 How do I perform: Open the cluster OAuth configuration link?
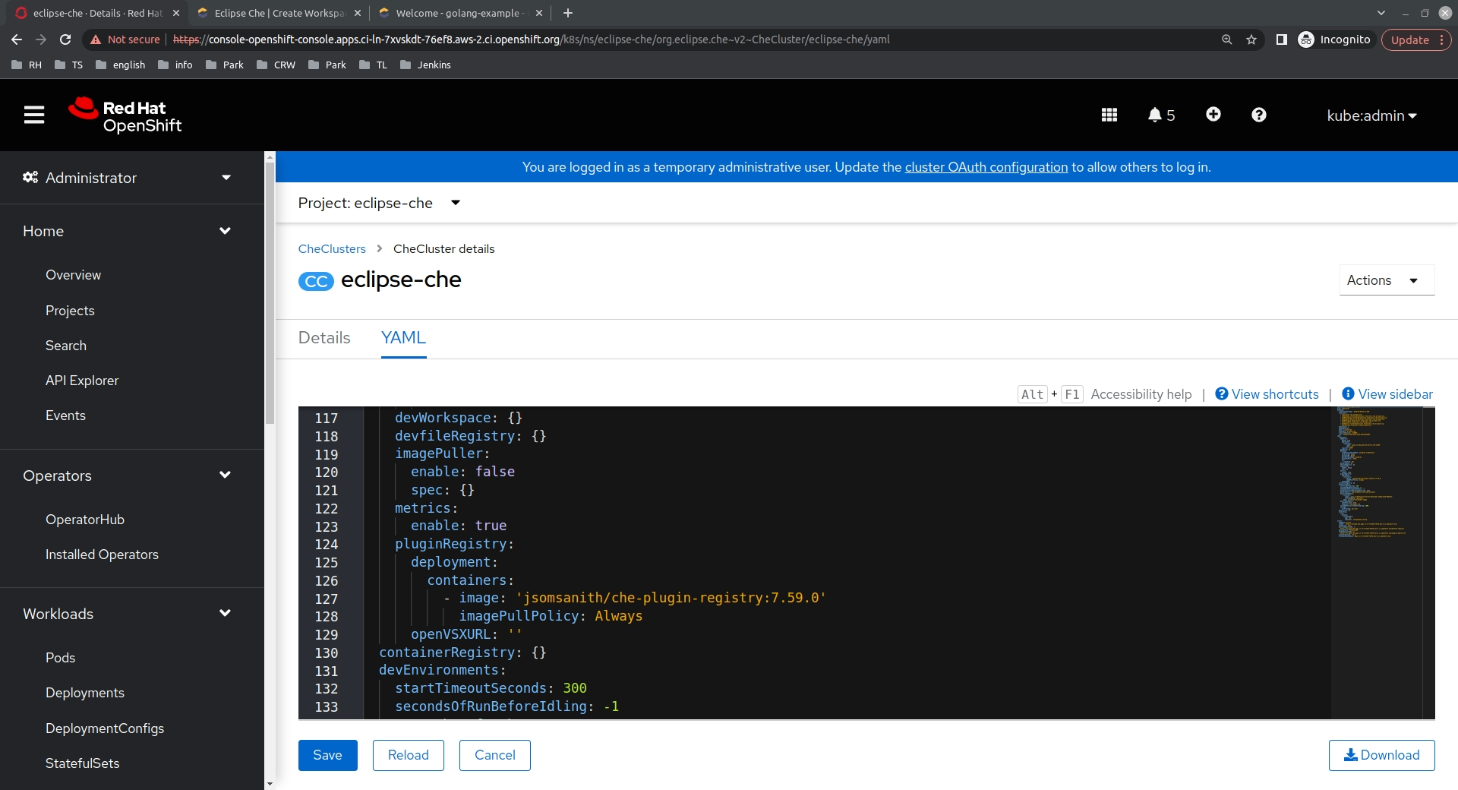986,167
